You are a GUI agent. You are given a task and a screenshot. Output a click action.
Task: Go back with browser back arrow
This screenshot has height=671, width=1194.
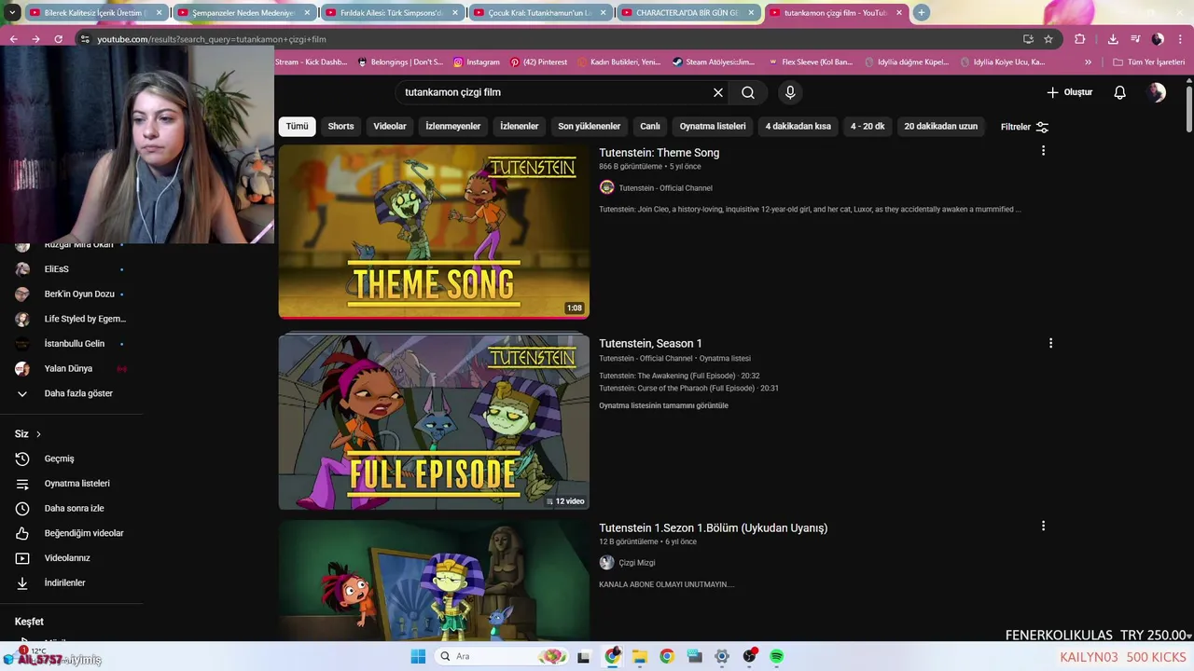point(13,39)
